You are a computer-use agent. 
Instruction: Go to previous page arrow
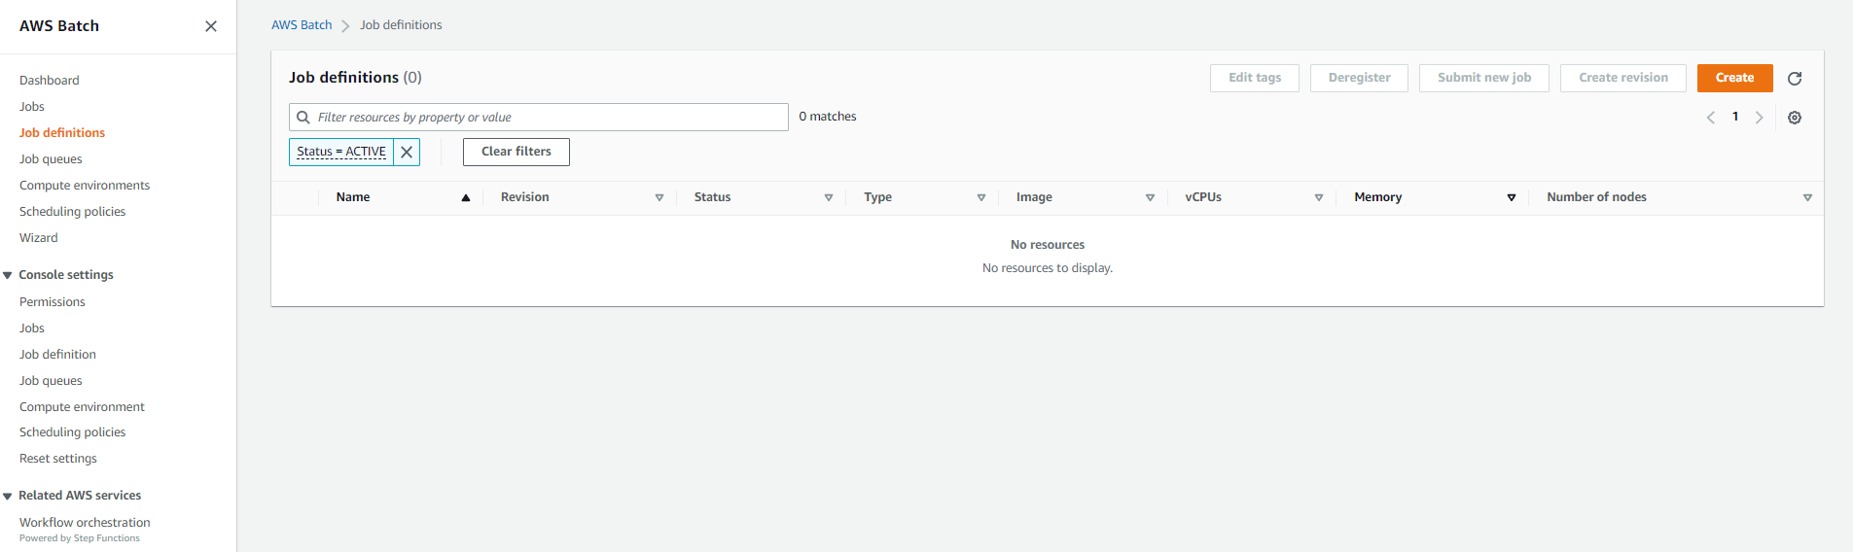(1711, 118)
